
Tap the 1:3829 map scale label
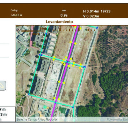pyautogui.click(x=34, y=34)
